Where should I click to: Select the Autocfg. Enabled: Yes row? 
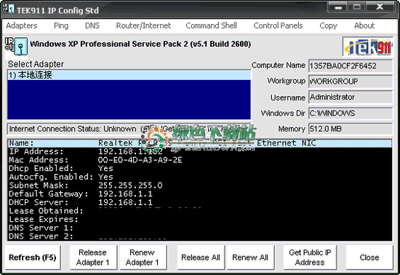tap(200, 177)
